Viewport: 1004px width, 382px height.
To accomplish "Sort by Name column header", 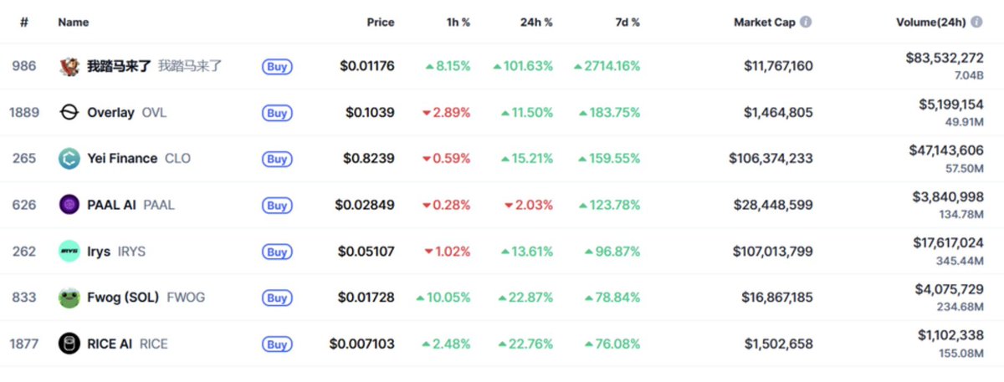I will (x=73, y=23).
